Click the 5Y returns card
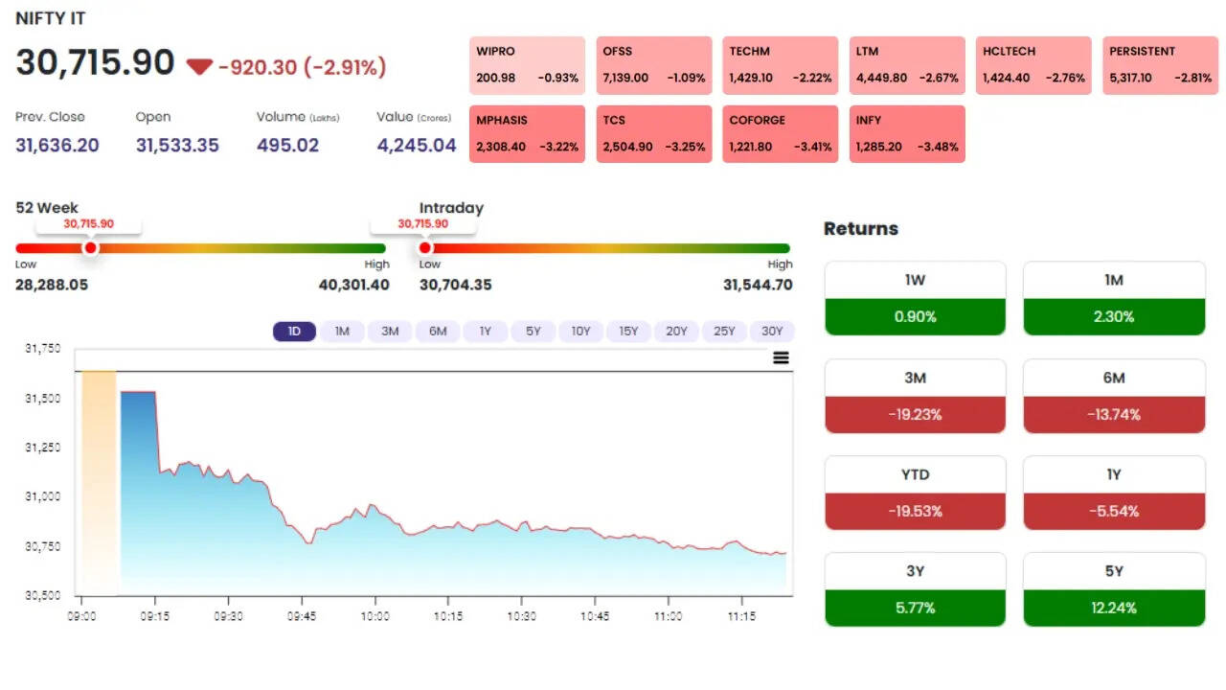 [x=1114, y=589]
